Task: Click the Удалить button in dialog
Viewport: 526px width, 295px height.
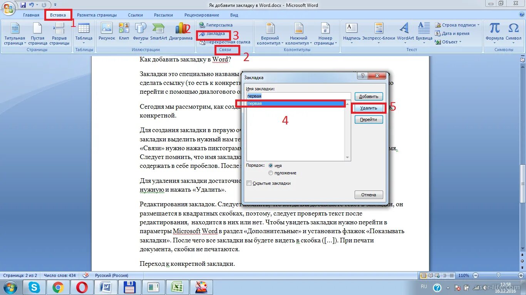Action: [x=369, y=108]
